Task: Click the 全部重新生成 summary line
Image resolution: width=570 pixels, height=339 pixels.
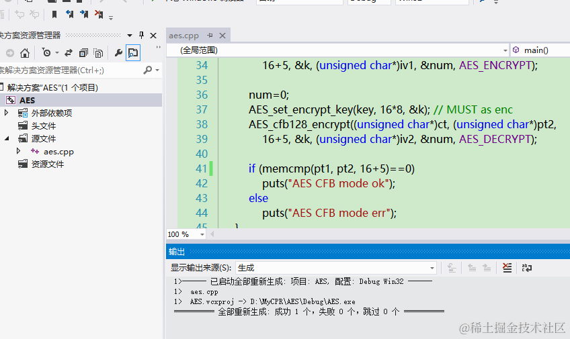Action: pos(309,311)
